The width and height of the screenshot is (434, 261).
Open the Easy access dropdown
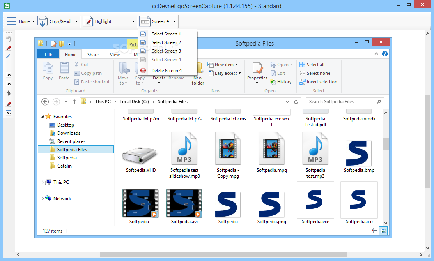tap(239, 73)
